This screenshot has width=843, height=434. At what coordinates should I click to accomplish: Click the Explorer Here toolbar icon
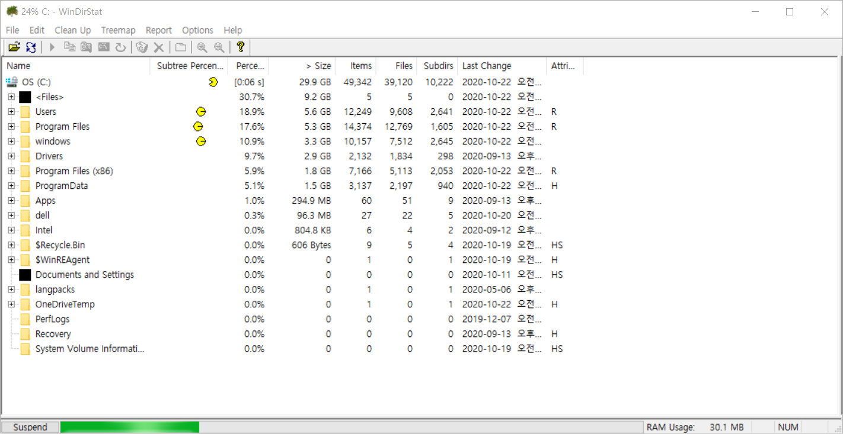[x=86, y=47]
